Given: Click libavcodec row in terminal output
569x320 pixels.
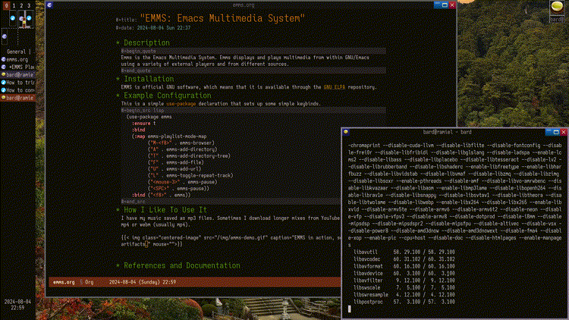Looking at the screenshot, I should coord(404,259).
